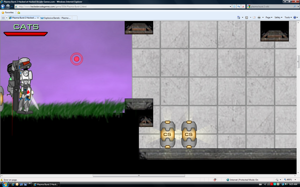Image resolution: width=300 pixels, height=187 pixels.
Task: Shoot the right CS explosive barrel
Action: (189, 134)
